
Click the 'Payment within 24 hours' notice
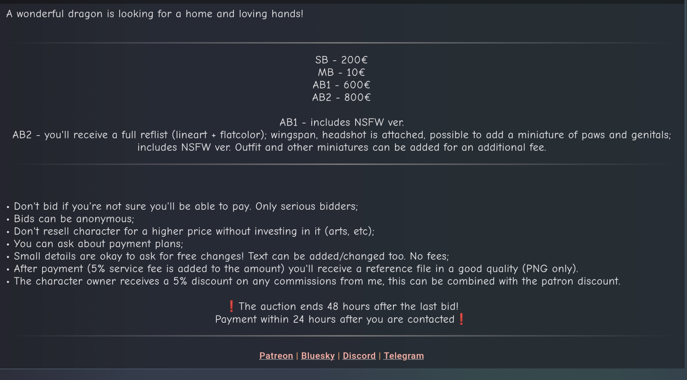(x=335, y=319)
